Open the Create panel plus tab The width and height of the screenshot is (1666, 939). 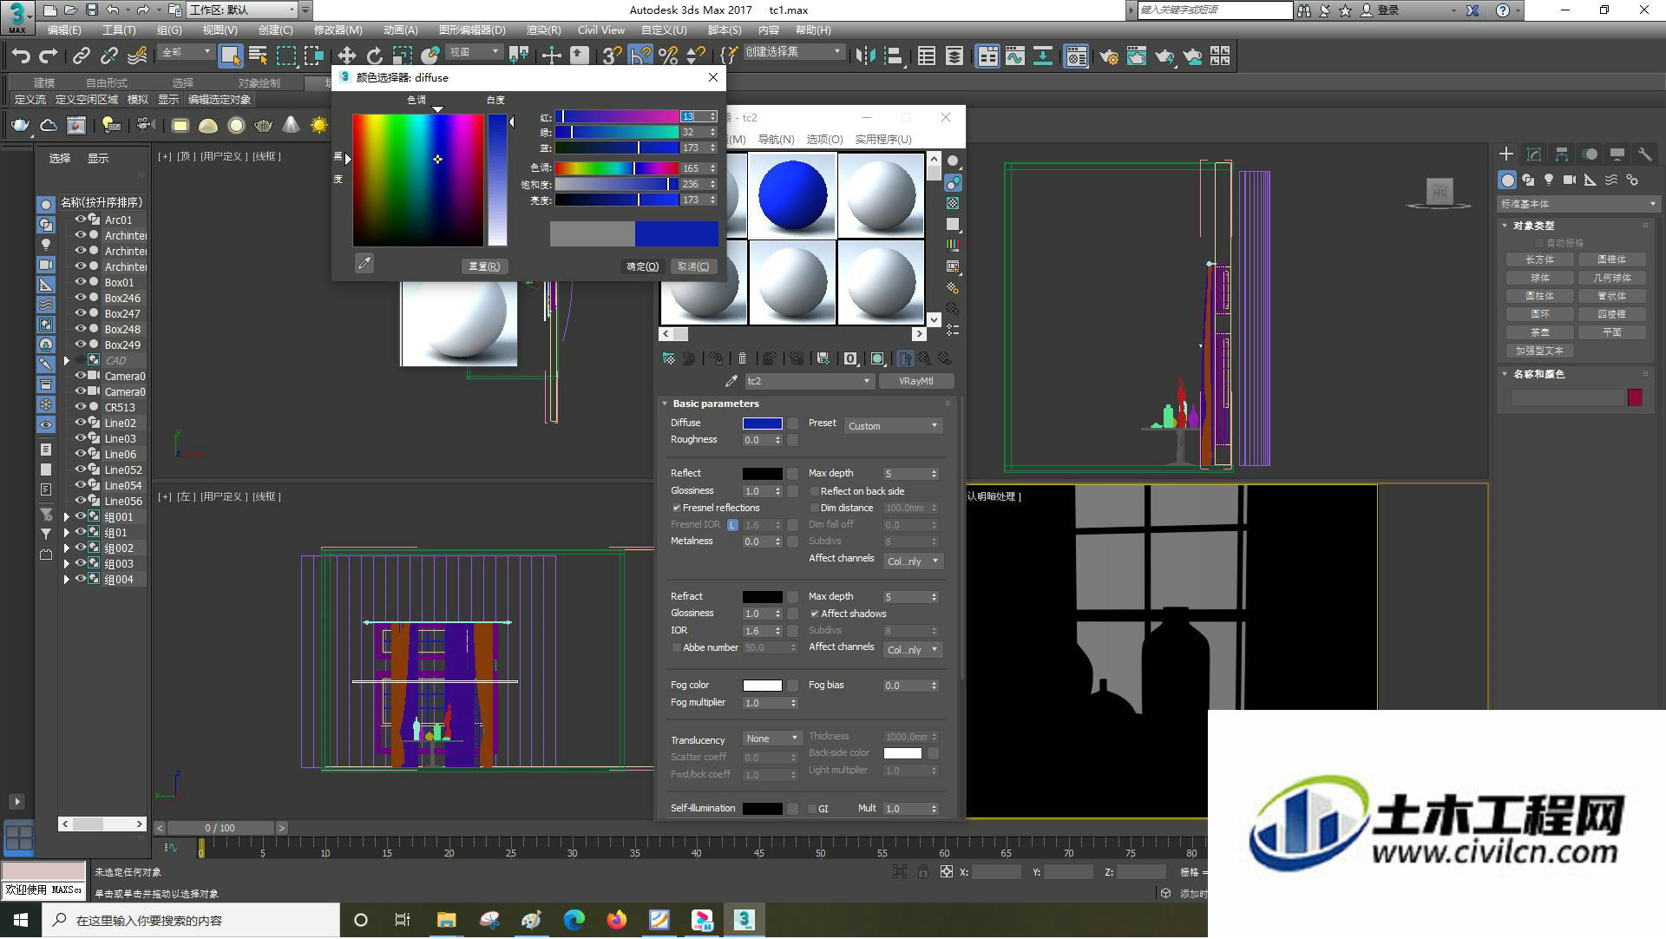pyautogui.click(x=1506, y=154)
